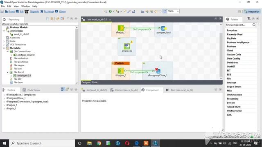Open the Edit menu
The height and width of the screenshot is (147, 262).
9,7
